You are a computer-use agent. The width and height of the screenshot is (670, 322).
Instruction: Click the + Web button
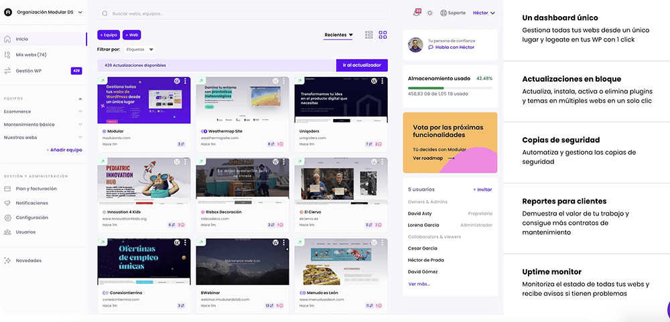[131, 35]
